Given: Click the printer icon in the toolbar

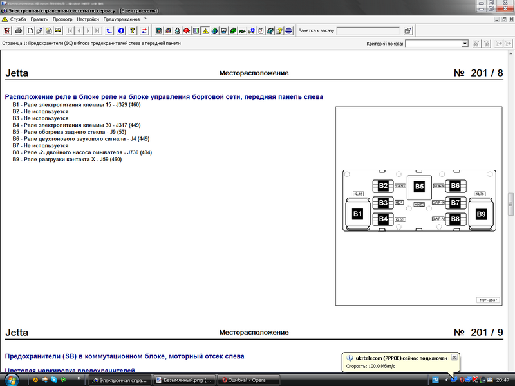Looking at the screenshot, I should [19, 31].
